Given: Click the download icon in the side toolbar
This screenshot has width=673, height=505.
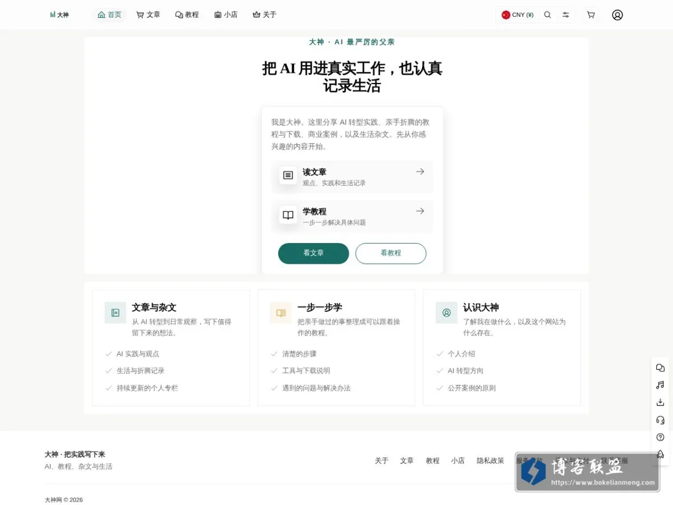Looking at the screenshot, I should 660,402.
